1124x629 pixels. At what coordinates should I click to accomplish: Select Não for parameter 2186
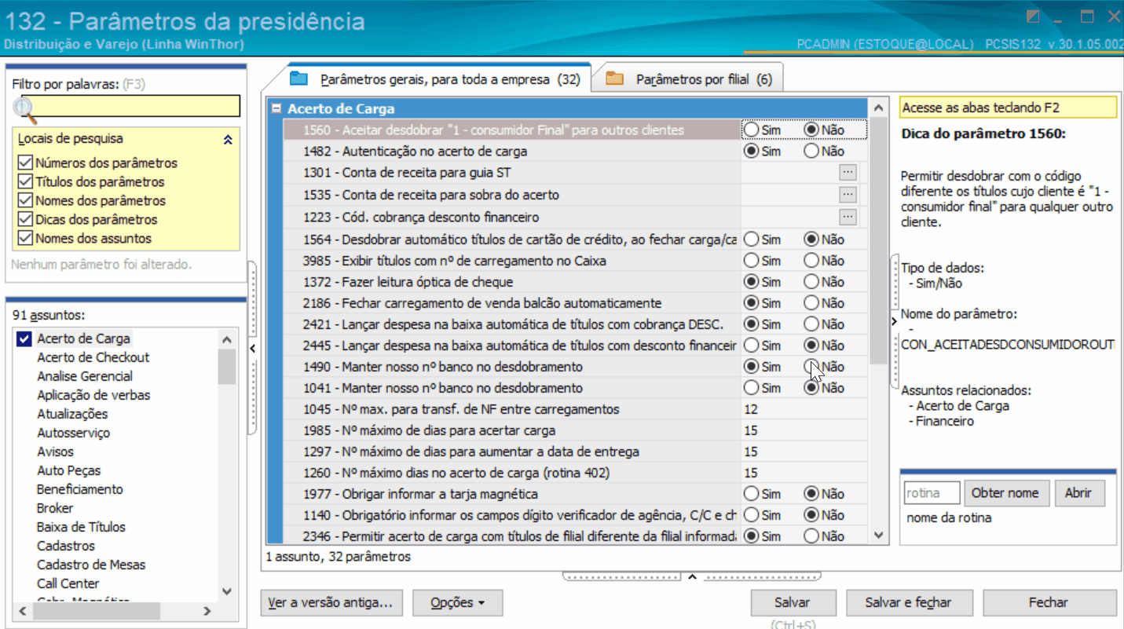point(812,302)
